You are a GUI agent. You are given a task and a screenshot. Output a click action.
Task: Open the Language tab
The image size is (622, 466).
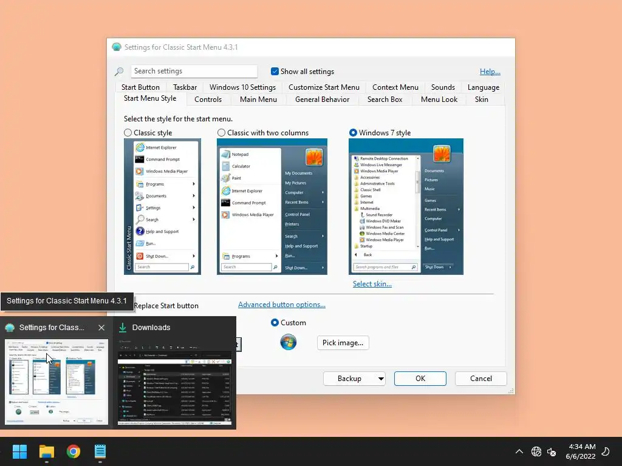coord(483,87)
